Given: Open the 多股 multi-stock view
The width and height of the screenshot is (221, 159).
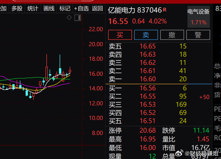Looking at the screenshot, I should click(x=17, y=8).
